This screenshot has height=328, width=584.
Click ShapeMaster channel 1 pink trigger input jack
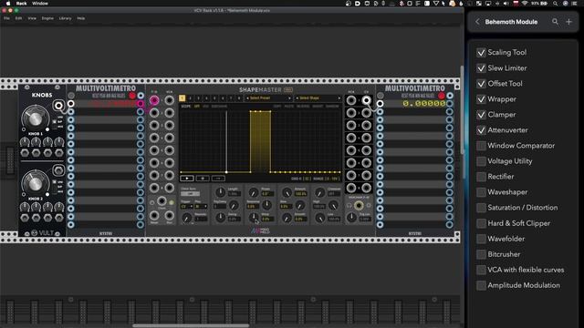(154, 100)
